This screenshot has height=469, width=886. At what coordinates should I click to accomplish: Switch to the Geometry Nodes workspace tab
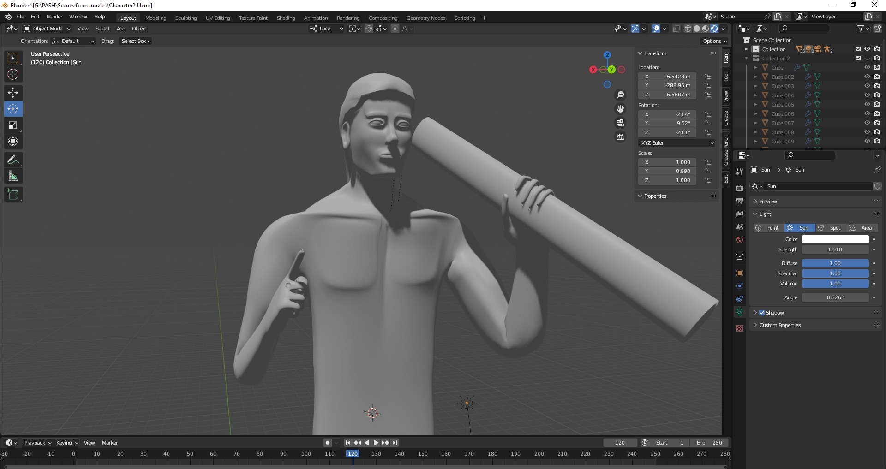tap(426, 18)
